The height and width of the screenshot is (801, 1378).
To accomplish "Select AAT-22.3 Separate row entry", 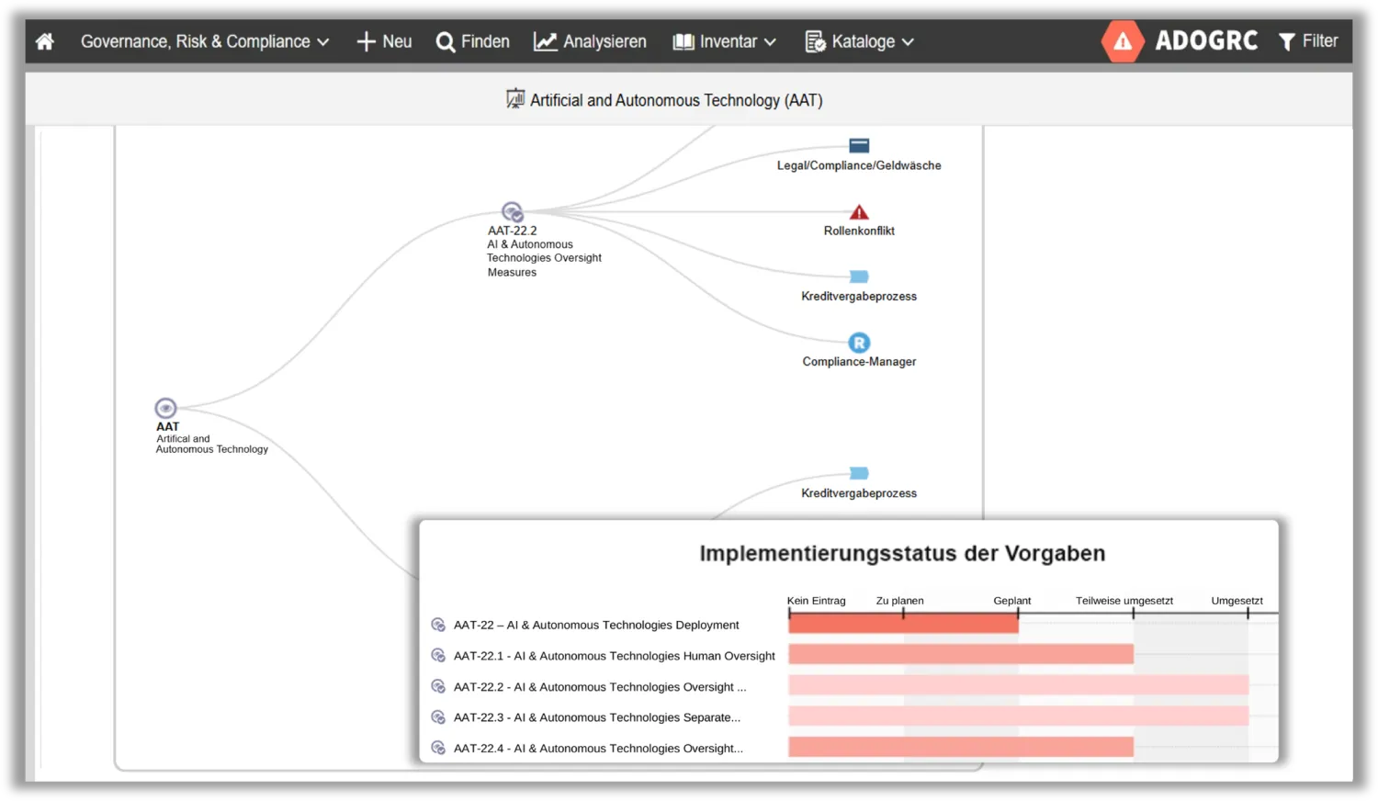I will [596, 717].
